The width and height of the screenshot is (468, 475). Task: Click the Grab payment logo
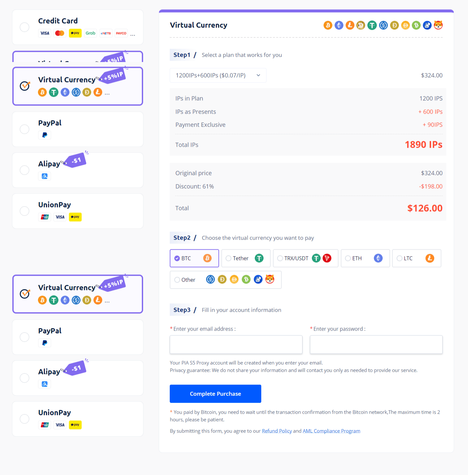click(x=91, y=33)
